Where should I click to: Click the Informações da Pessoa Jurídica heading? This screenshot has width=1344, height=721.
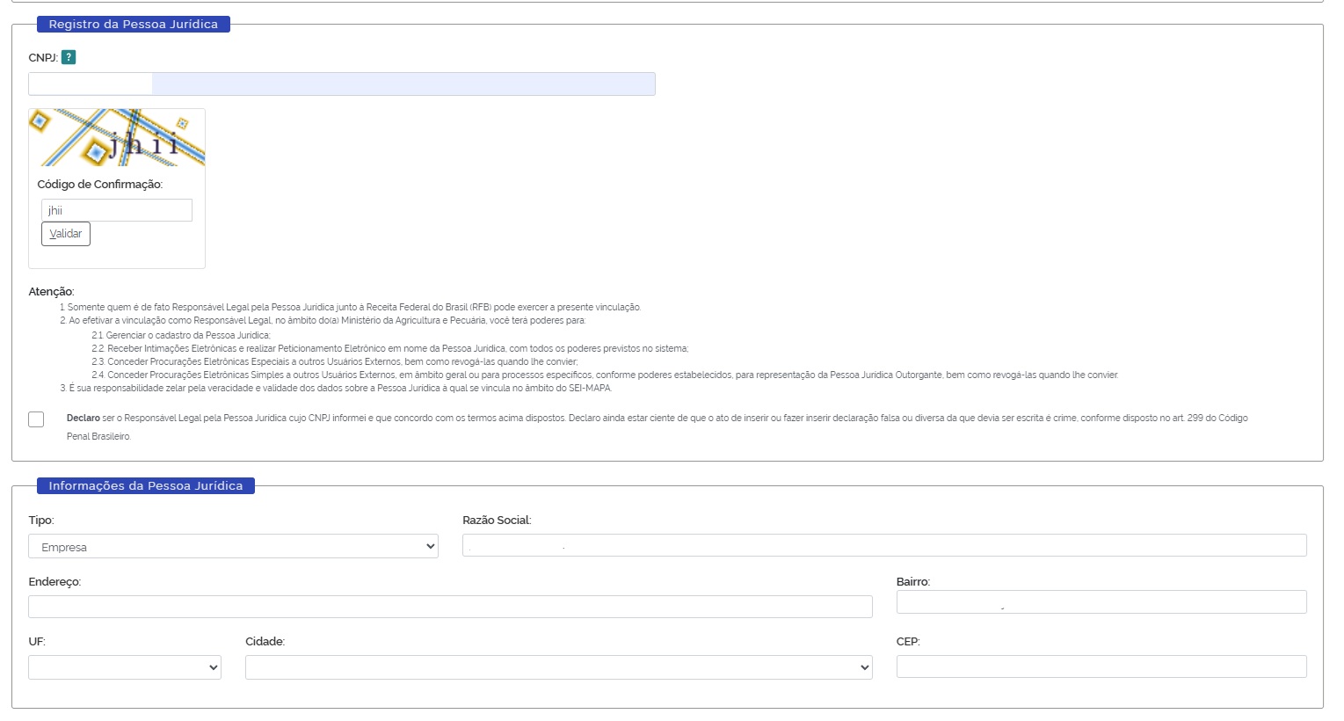click(x=146, y=485)
